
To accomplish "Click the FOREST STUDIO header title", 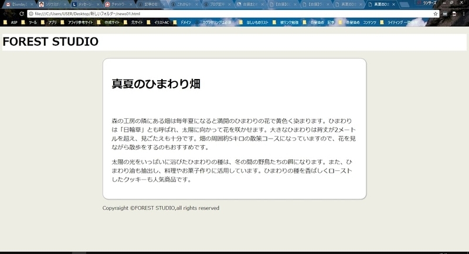I will click(x=50, y=42).
